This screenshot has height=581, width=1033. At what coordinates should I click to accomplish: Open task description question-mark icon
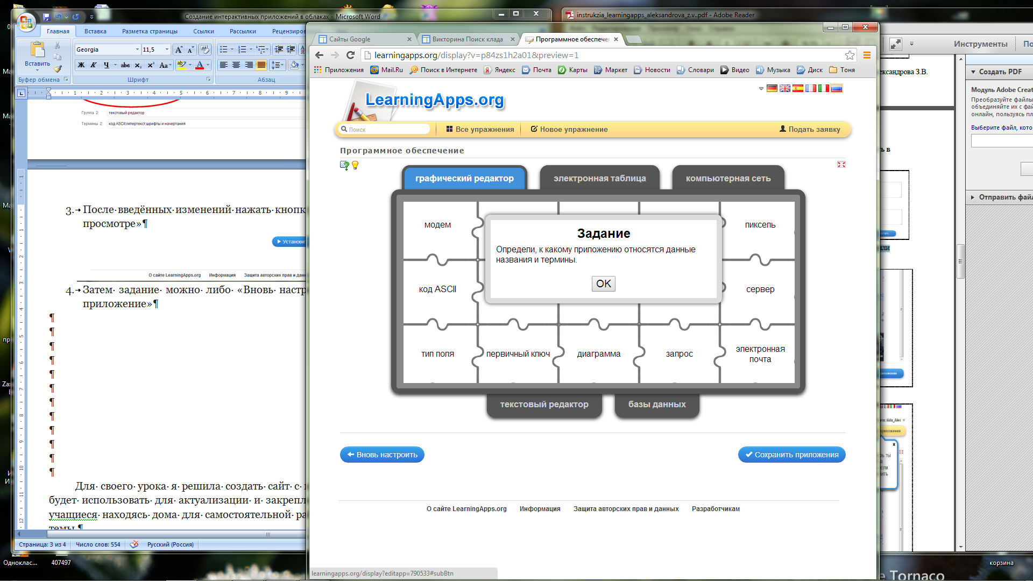[x=344, y=165]
